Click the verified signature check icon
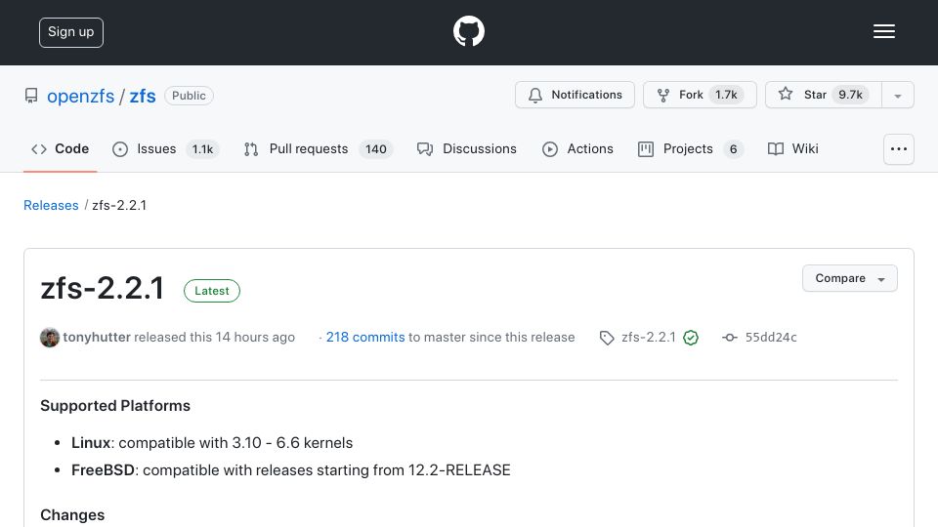The height and width of the screenshot is (527, 938). click(691, 338)
